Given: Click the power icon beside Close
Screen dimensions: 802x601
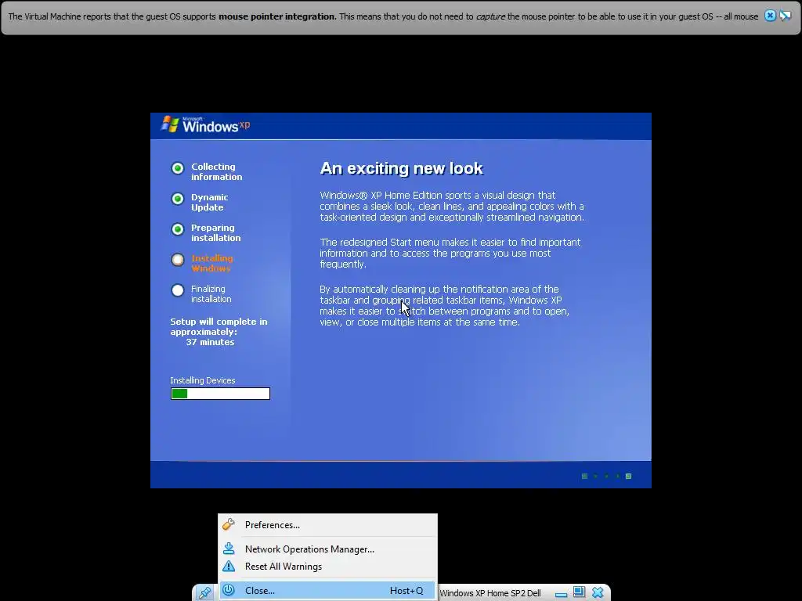Looking at the screenshot, I should coord(229,590).
